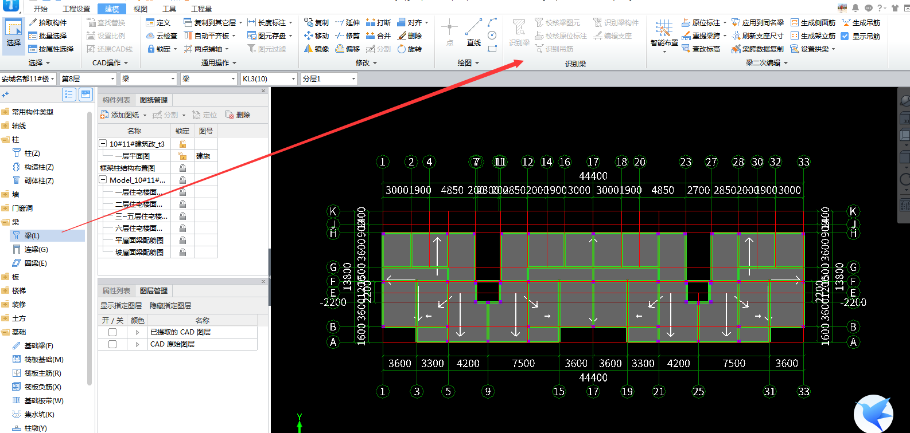This screenshot has height=433, width=910.
Task: Choose the 偏移 offset tool
Action: coord(347,49)
